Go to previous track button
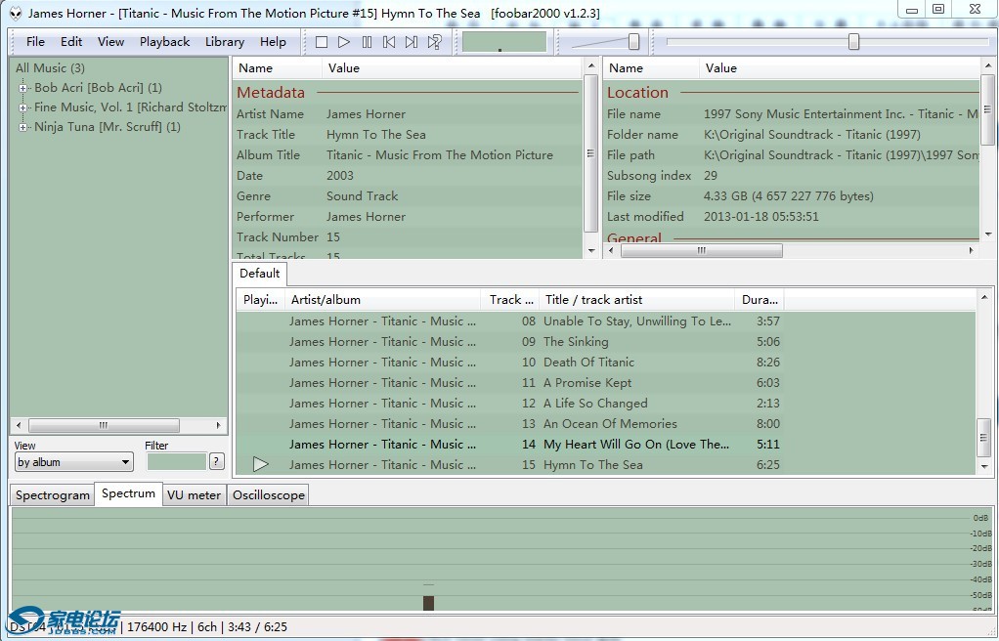 coord(389,42)
